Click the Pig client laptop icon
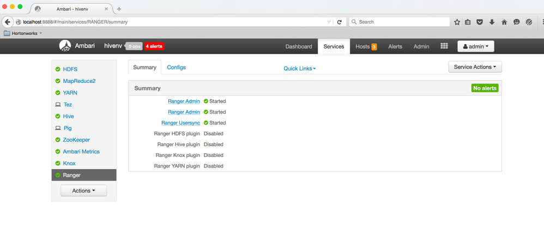The height and width of the screenshot is (246, 544). click(58, 128)
